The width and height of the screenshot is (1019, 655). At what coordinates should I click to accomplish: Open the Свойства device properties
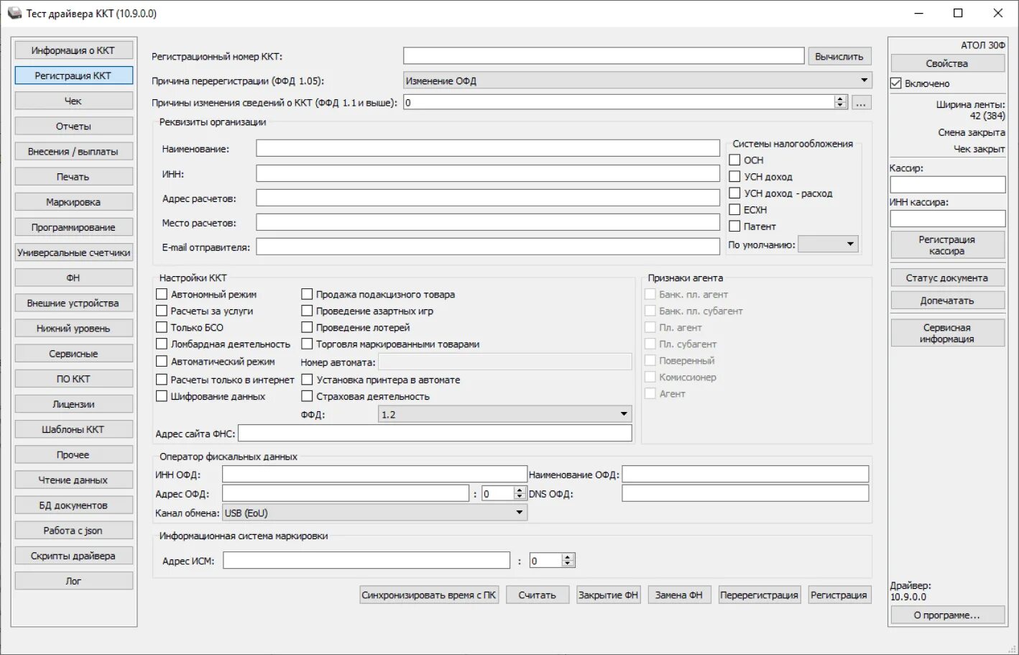click(947, 63)
